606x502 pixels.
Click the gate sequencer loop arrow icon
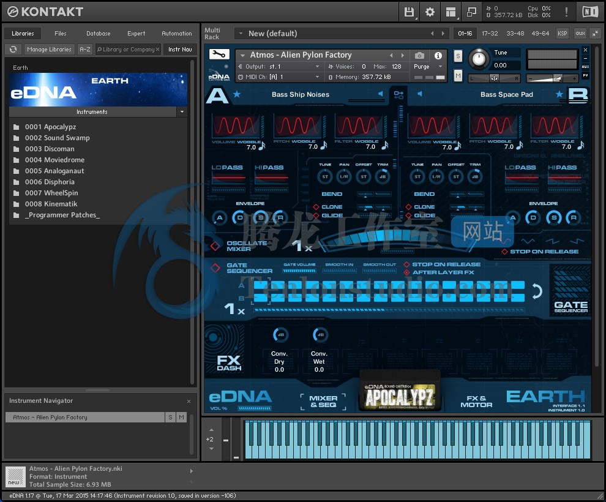[x=536, y=291]
